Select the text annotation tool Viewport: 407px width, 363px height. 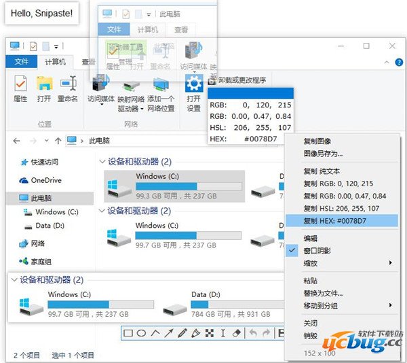[x=222, y=333]
